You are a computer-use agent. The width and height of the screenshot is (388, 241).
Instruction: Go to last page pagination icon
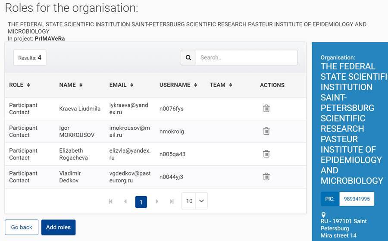coord(172,201)
